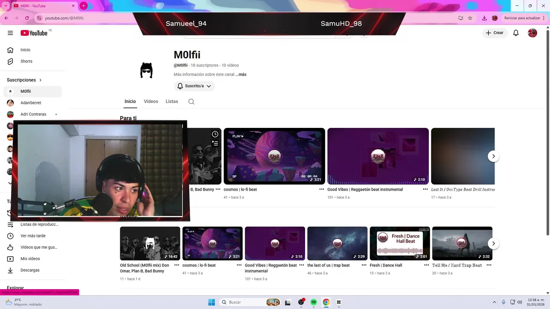550x309 pixels.
Task: Reload the YouTube page
Action: pos(27,18)
